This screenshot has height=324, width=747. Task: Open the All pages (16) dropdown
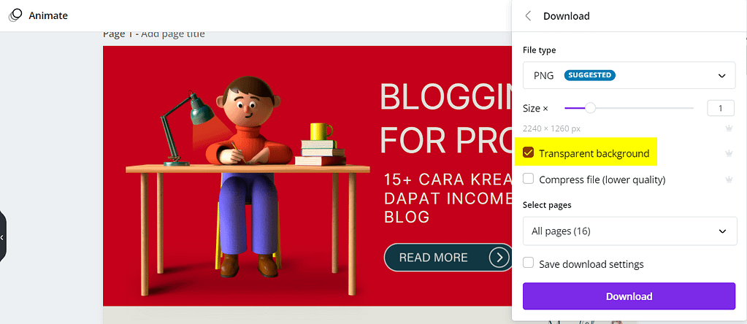tap(630, 231)
